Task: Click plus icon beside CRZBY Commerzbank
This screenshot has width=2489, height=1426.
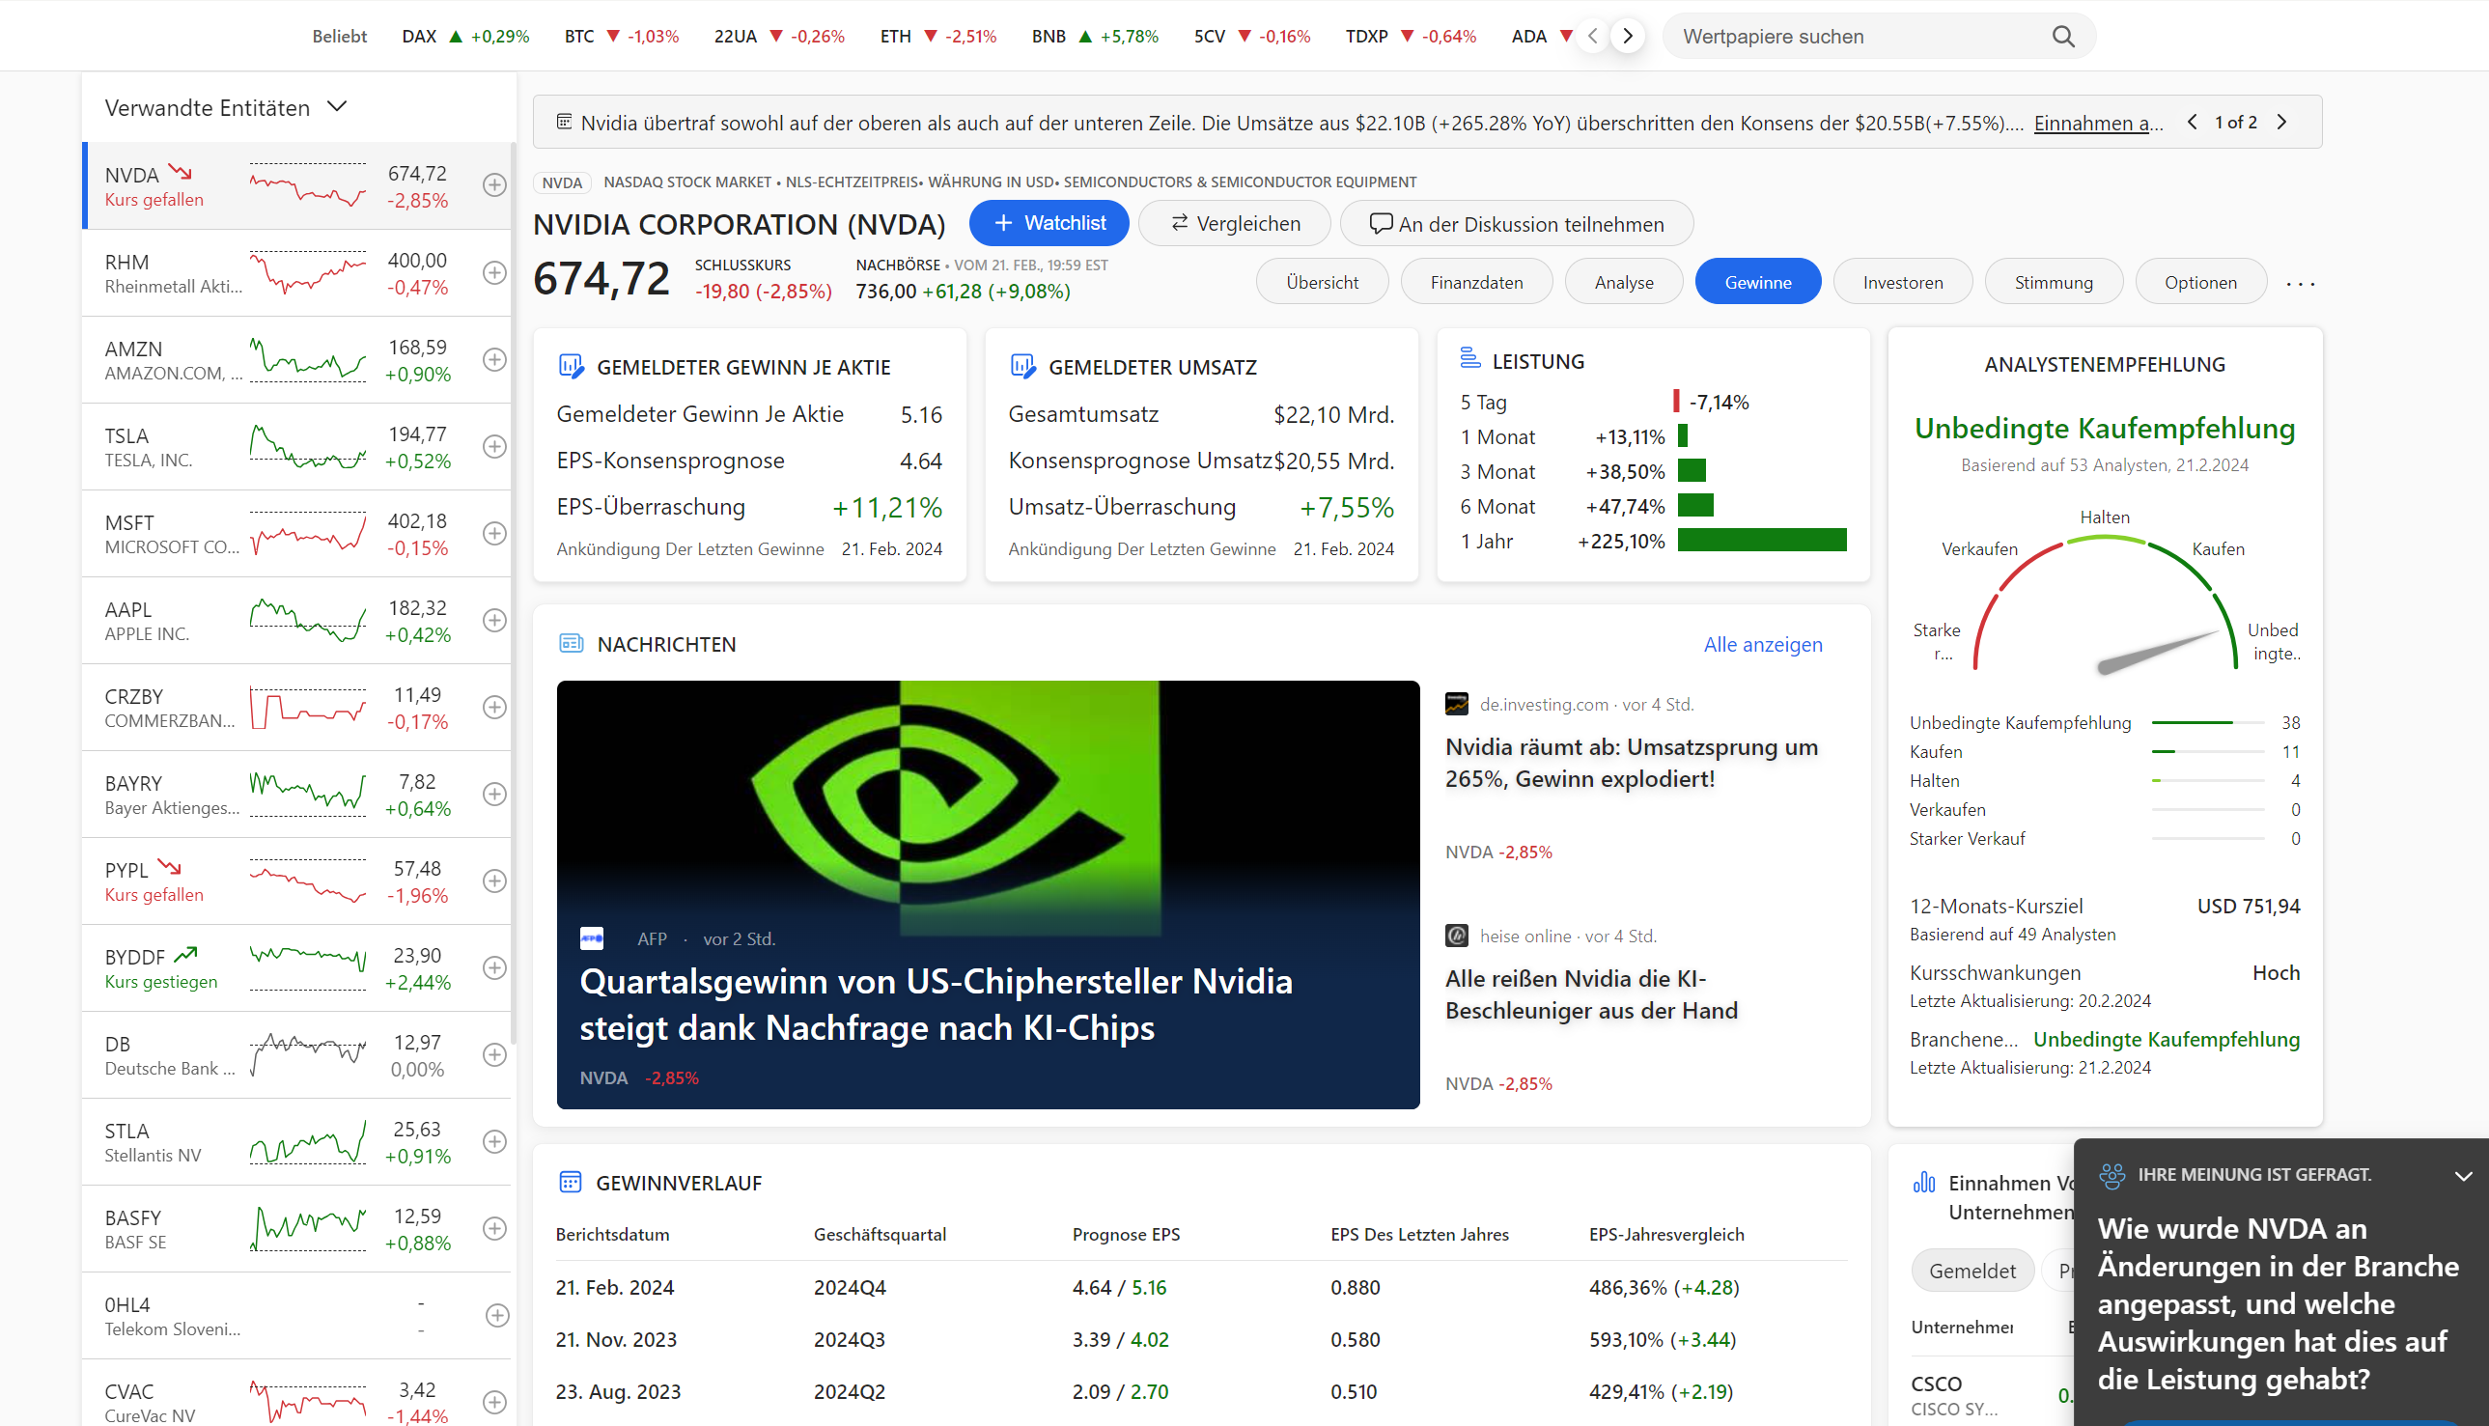Action: point(494,707)
